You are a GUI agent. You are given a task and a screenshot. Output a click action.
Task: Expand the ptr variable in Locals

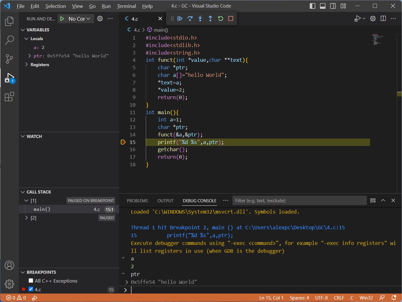[x=29, y=56]
